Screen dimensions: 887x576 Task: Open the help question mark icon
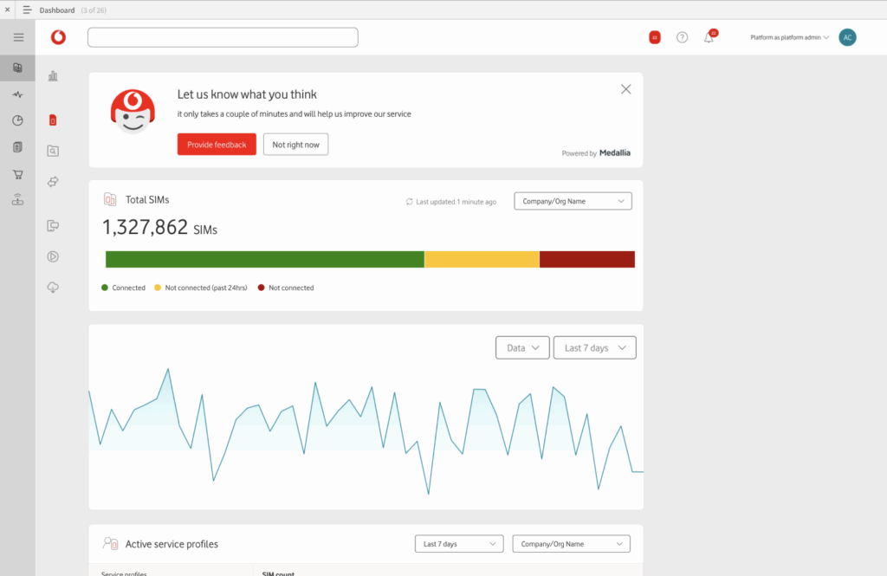point(682,37)
